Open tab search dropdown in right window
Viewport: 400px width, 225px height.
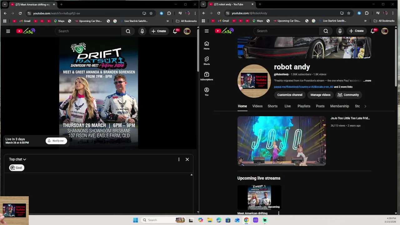(x=203, y=4)
